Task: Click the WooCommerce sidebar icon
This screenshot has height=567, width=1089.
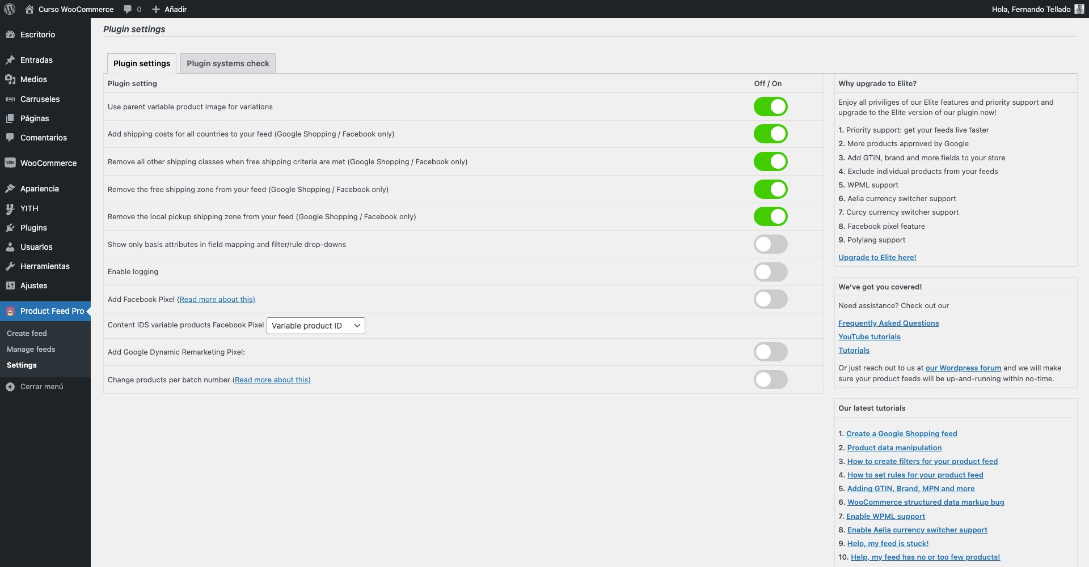Action: point(10,163)
